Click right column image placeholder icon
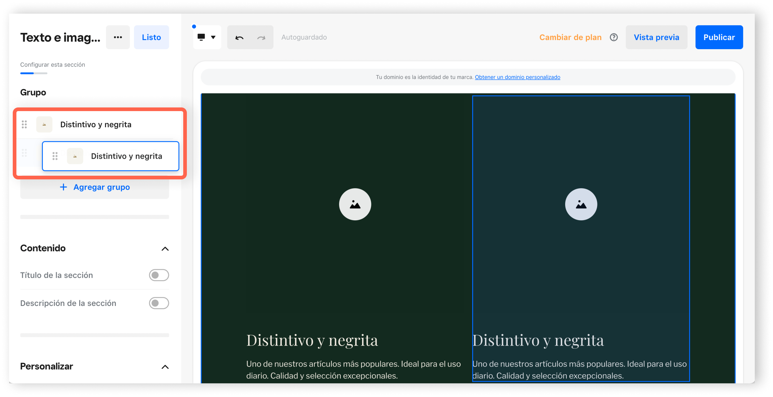 [x=581, y=204]
